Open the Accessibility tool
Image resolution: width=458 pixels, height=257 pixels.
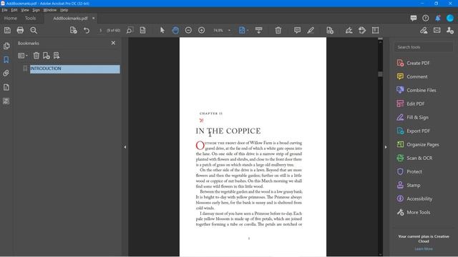pos(419,198)
